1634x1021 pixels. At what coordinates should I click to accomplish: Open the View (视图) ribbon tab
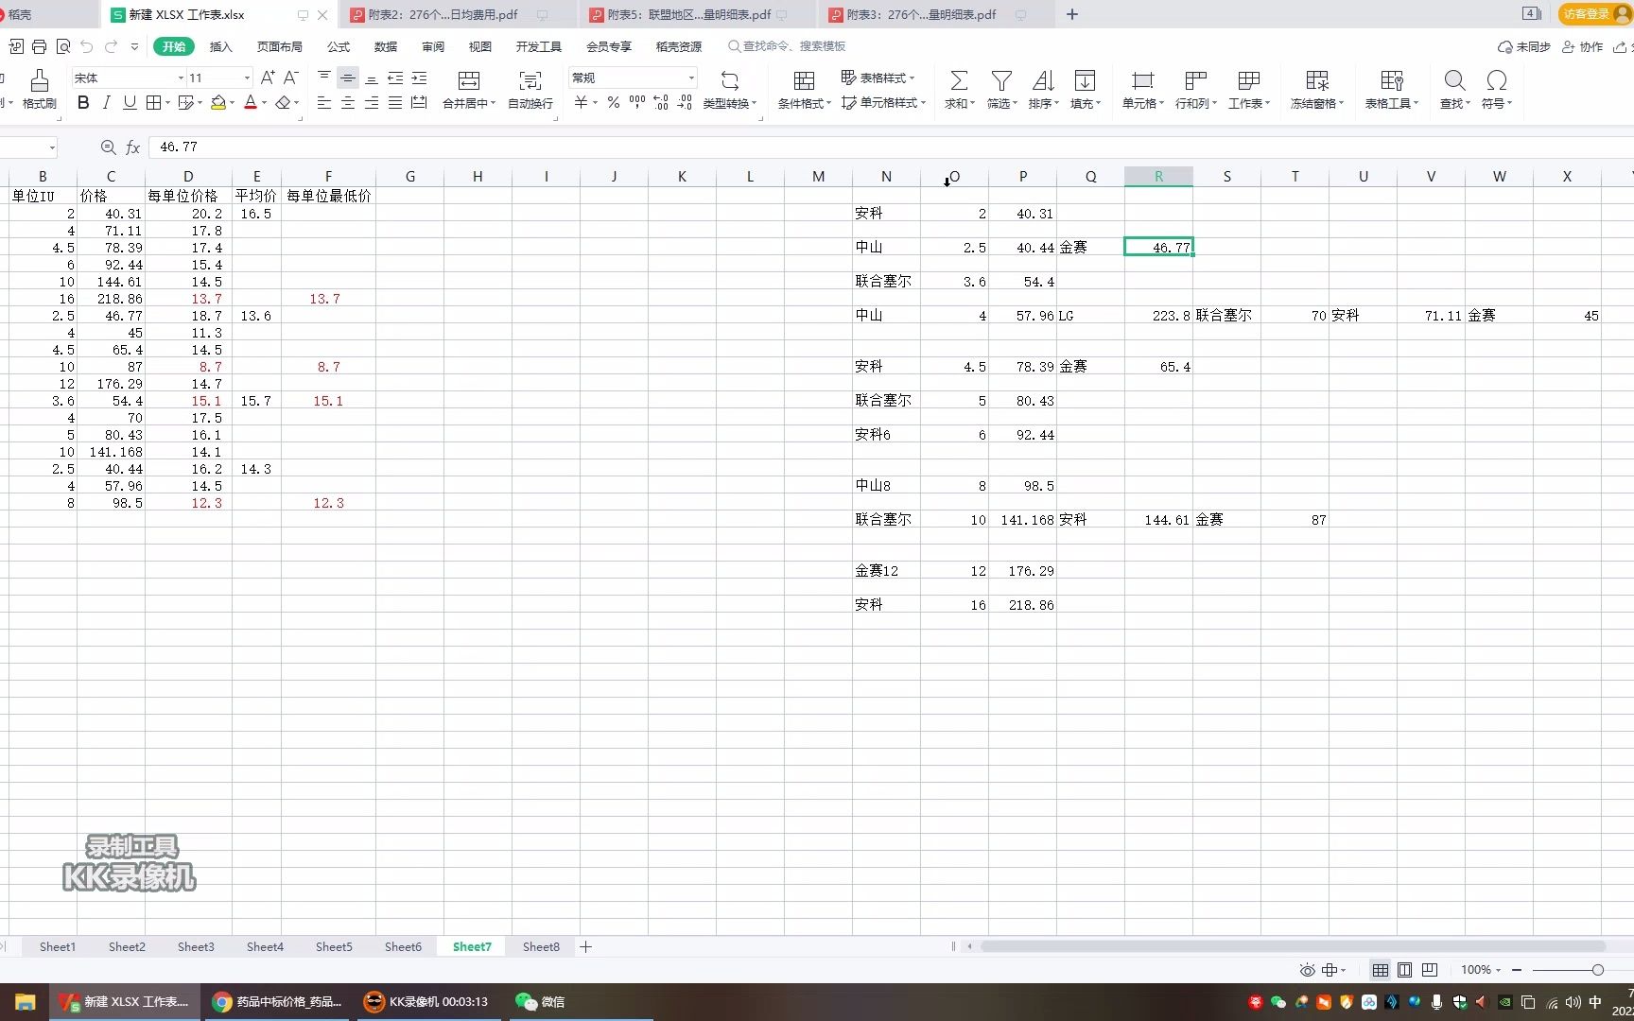480,46
